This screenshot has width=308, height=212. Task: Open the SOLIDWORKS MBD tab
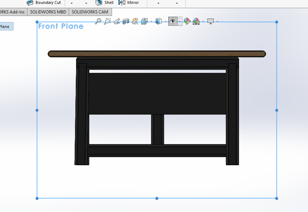coord(48,12)
